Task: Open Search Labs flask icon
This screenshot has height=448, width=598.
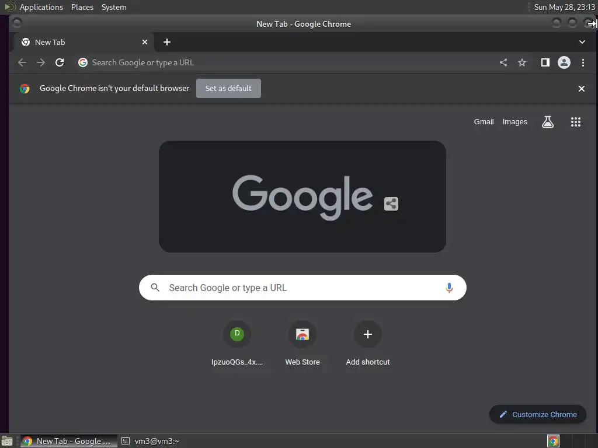Action: tap(548, 122)
